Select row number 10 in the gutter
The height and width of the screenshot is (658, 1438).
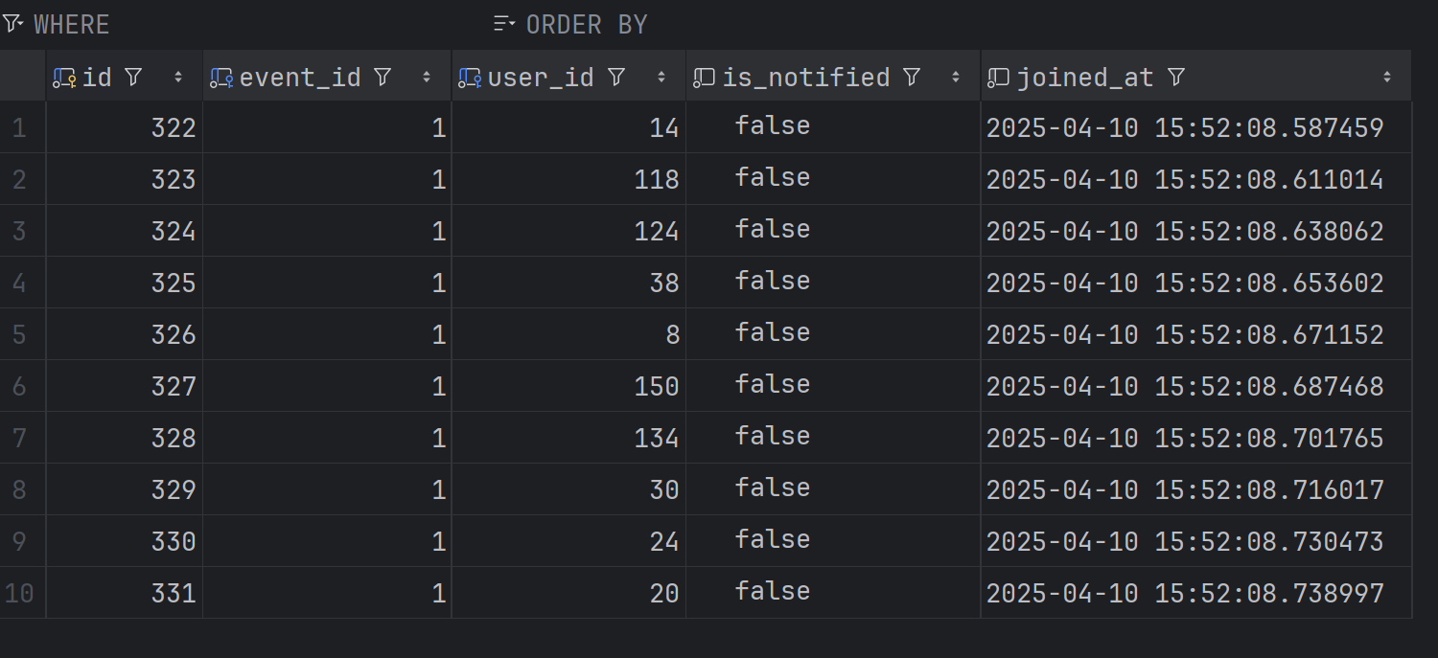click(x=20, y=593)
